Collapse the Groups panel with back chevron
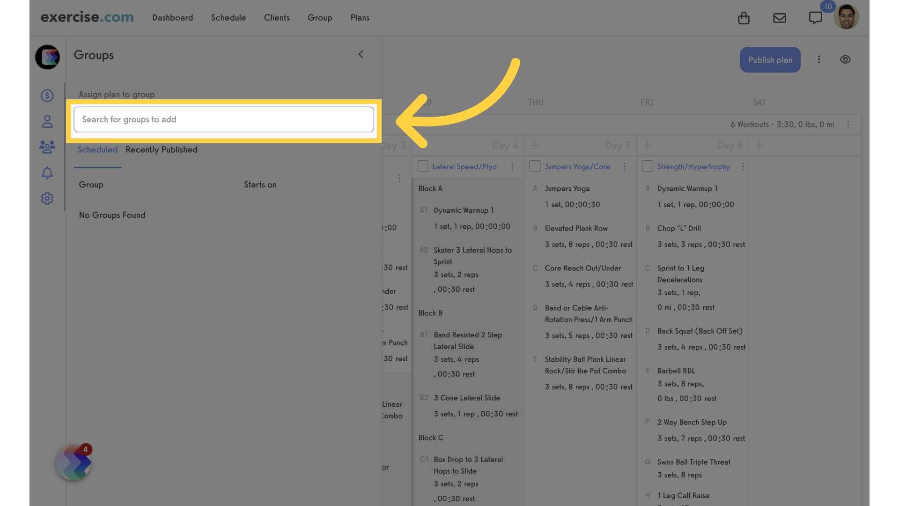The image size is (899, 506). 361,54
